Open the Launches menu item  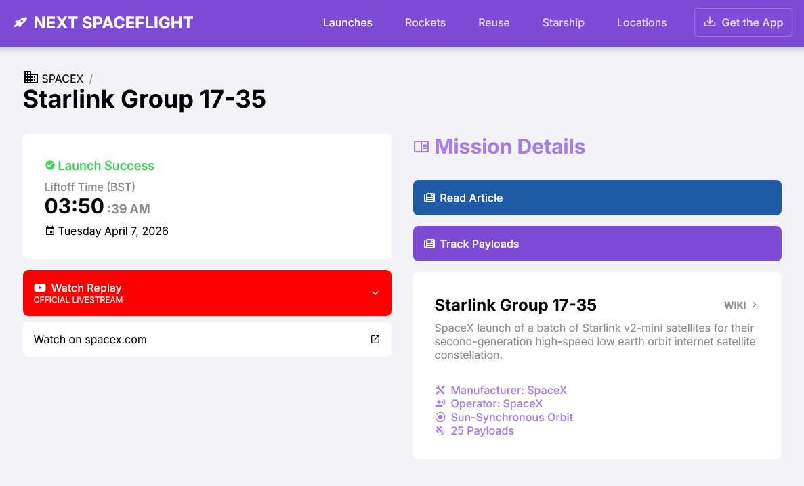[347, 22]
